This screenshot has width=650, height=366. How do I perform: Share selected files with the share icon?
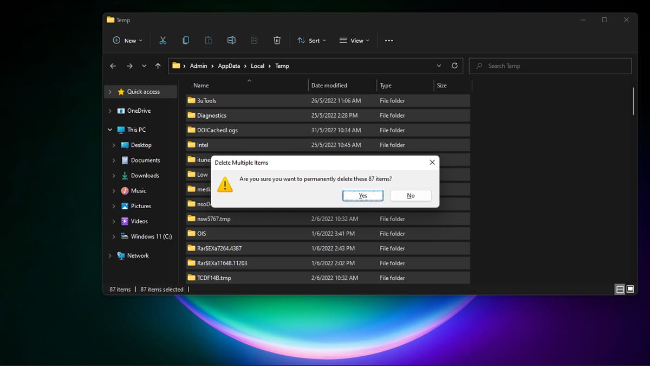tap(254, 40)
